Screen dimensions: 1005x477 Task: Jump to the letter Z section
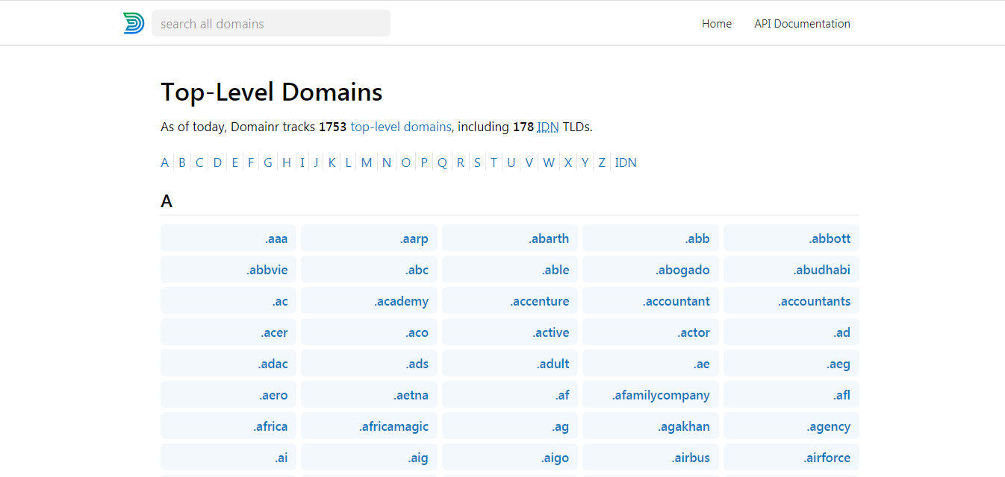coord(602,162)
